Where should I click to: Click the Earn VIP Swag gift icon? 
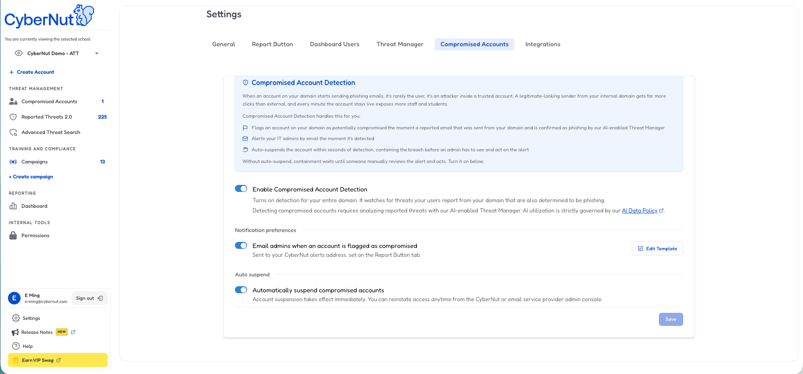click(x=15, y=360)
